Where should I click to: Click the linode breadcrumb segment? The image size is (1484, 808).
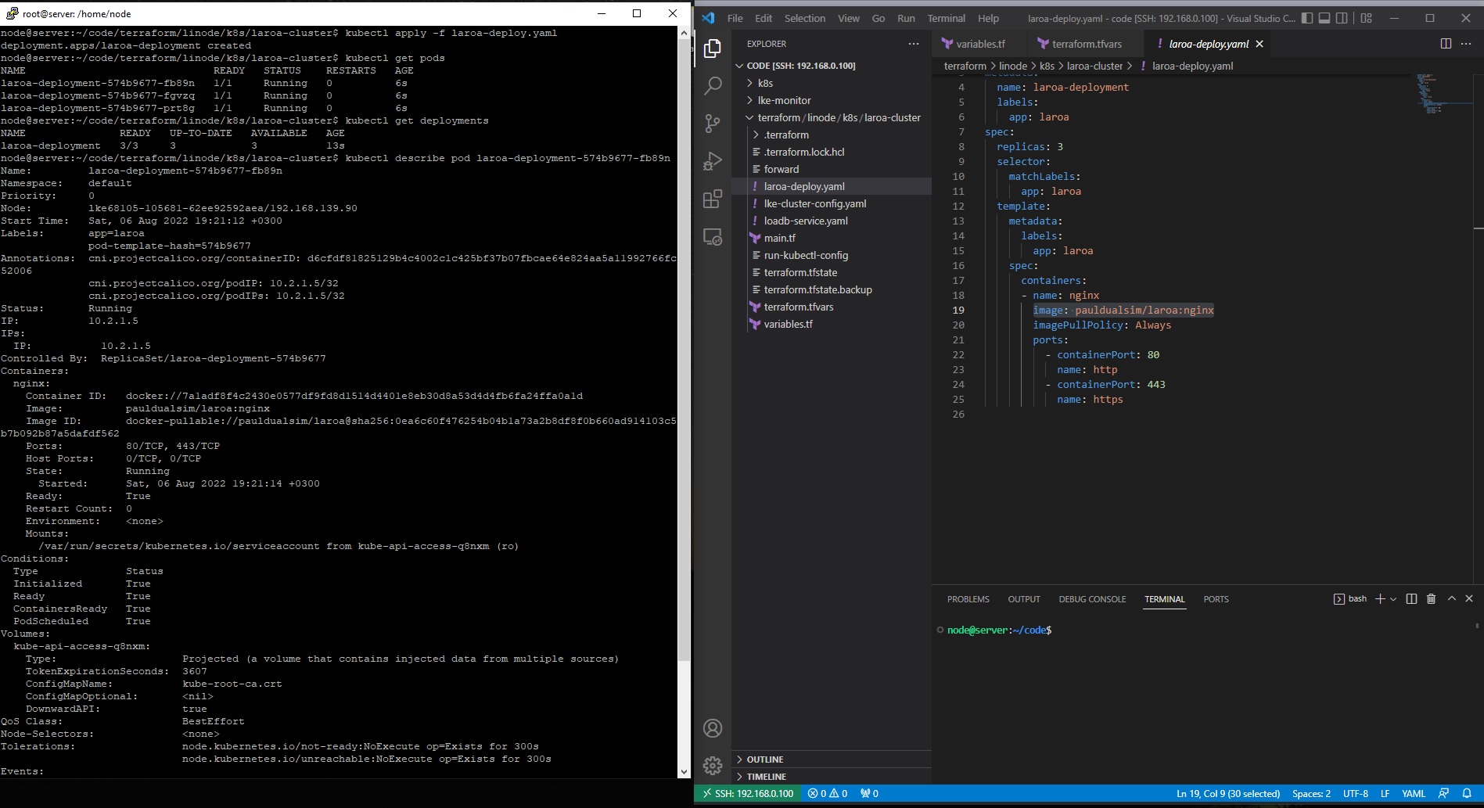pos(1013,66)
